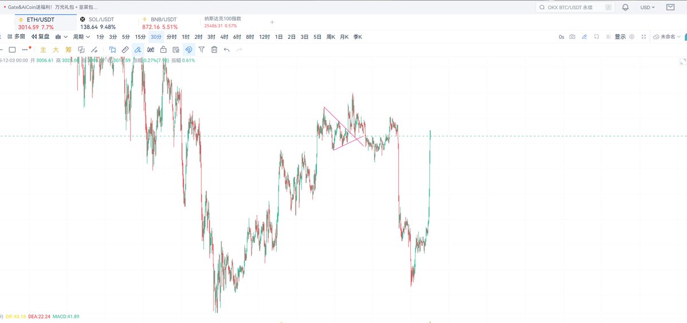
Task: Select the pink triangle drawing on chart
Action: (x=345, y=129)
